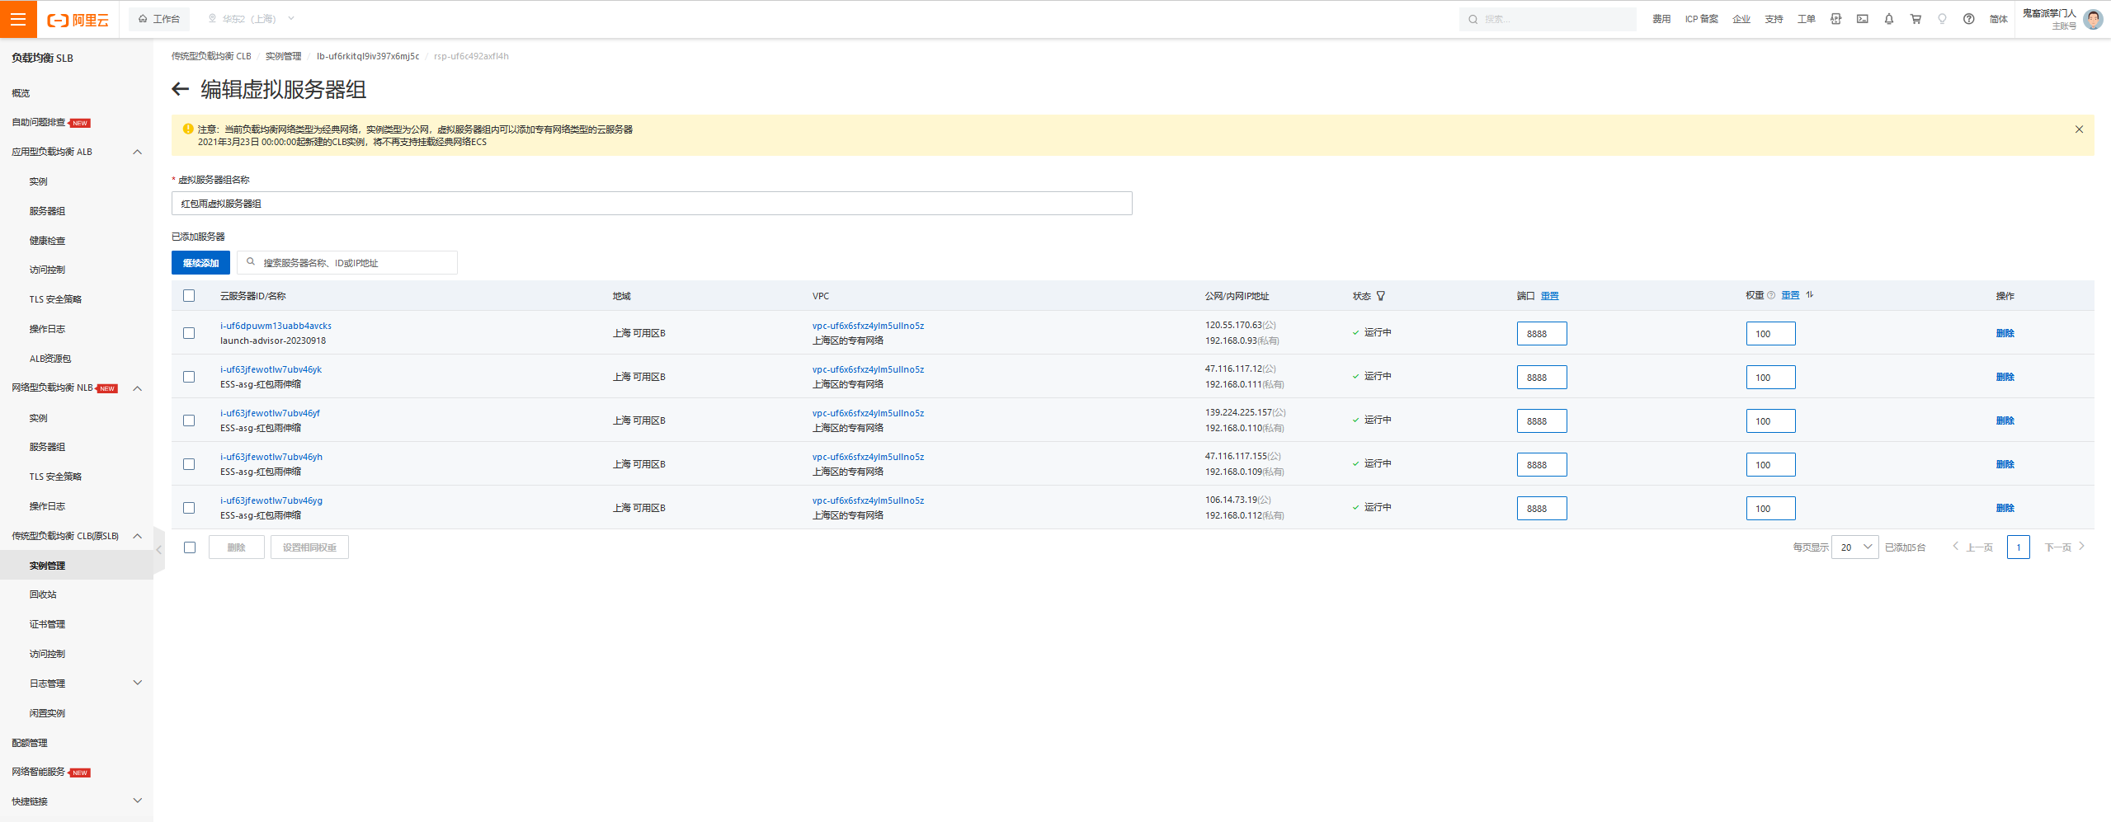Image resolution: width=2111 pixels, height=822 pixels.
Task: Click the back arrow beside page title
Action: pos(181,89)
